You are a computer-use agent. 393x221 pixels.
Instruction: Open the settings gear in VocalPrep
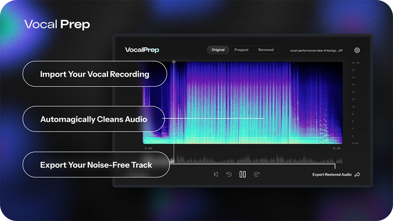pyautogui.click(x=357, y=50)
